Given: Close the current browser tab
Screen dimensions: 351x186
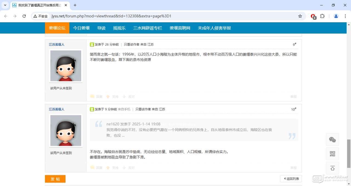Looking at the screenshot, I should pos(66,5).
